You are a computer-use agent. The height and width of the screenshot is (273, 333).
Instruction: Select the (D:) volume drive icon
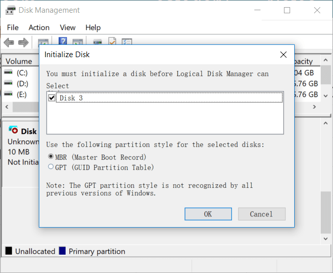(x=8, y=83)
